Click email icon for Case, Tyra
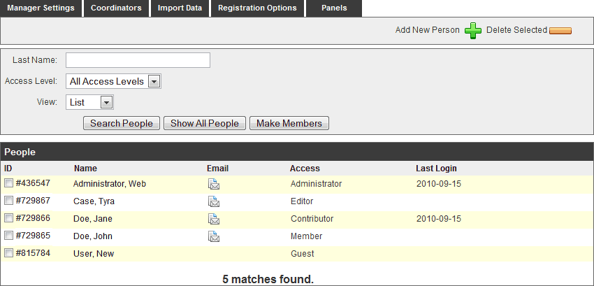Viewport: 594px width, 286px height. (x=214, y=202)
